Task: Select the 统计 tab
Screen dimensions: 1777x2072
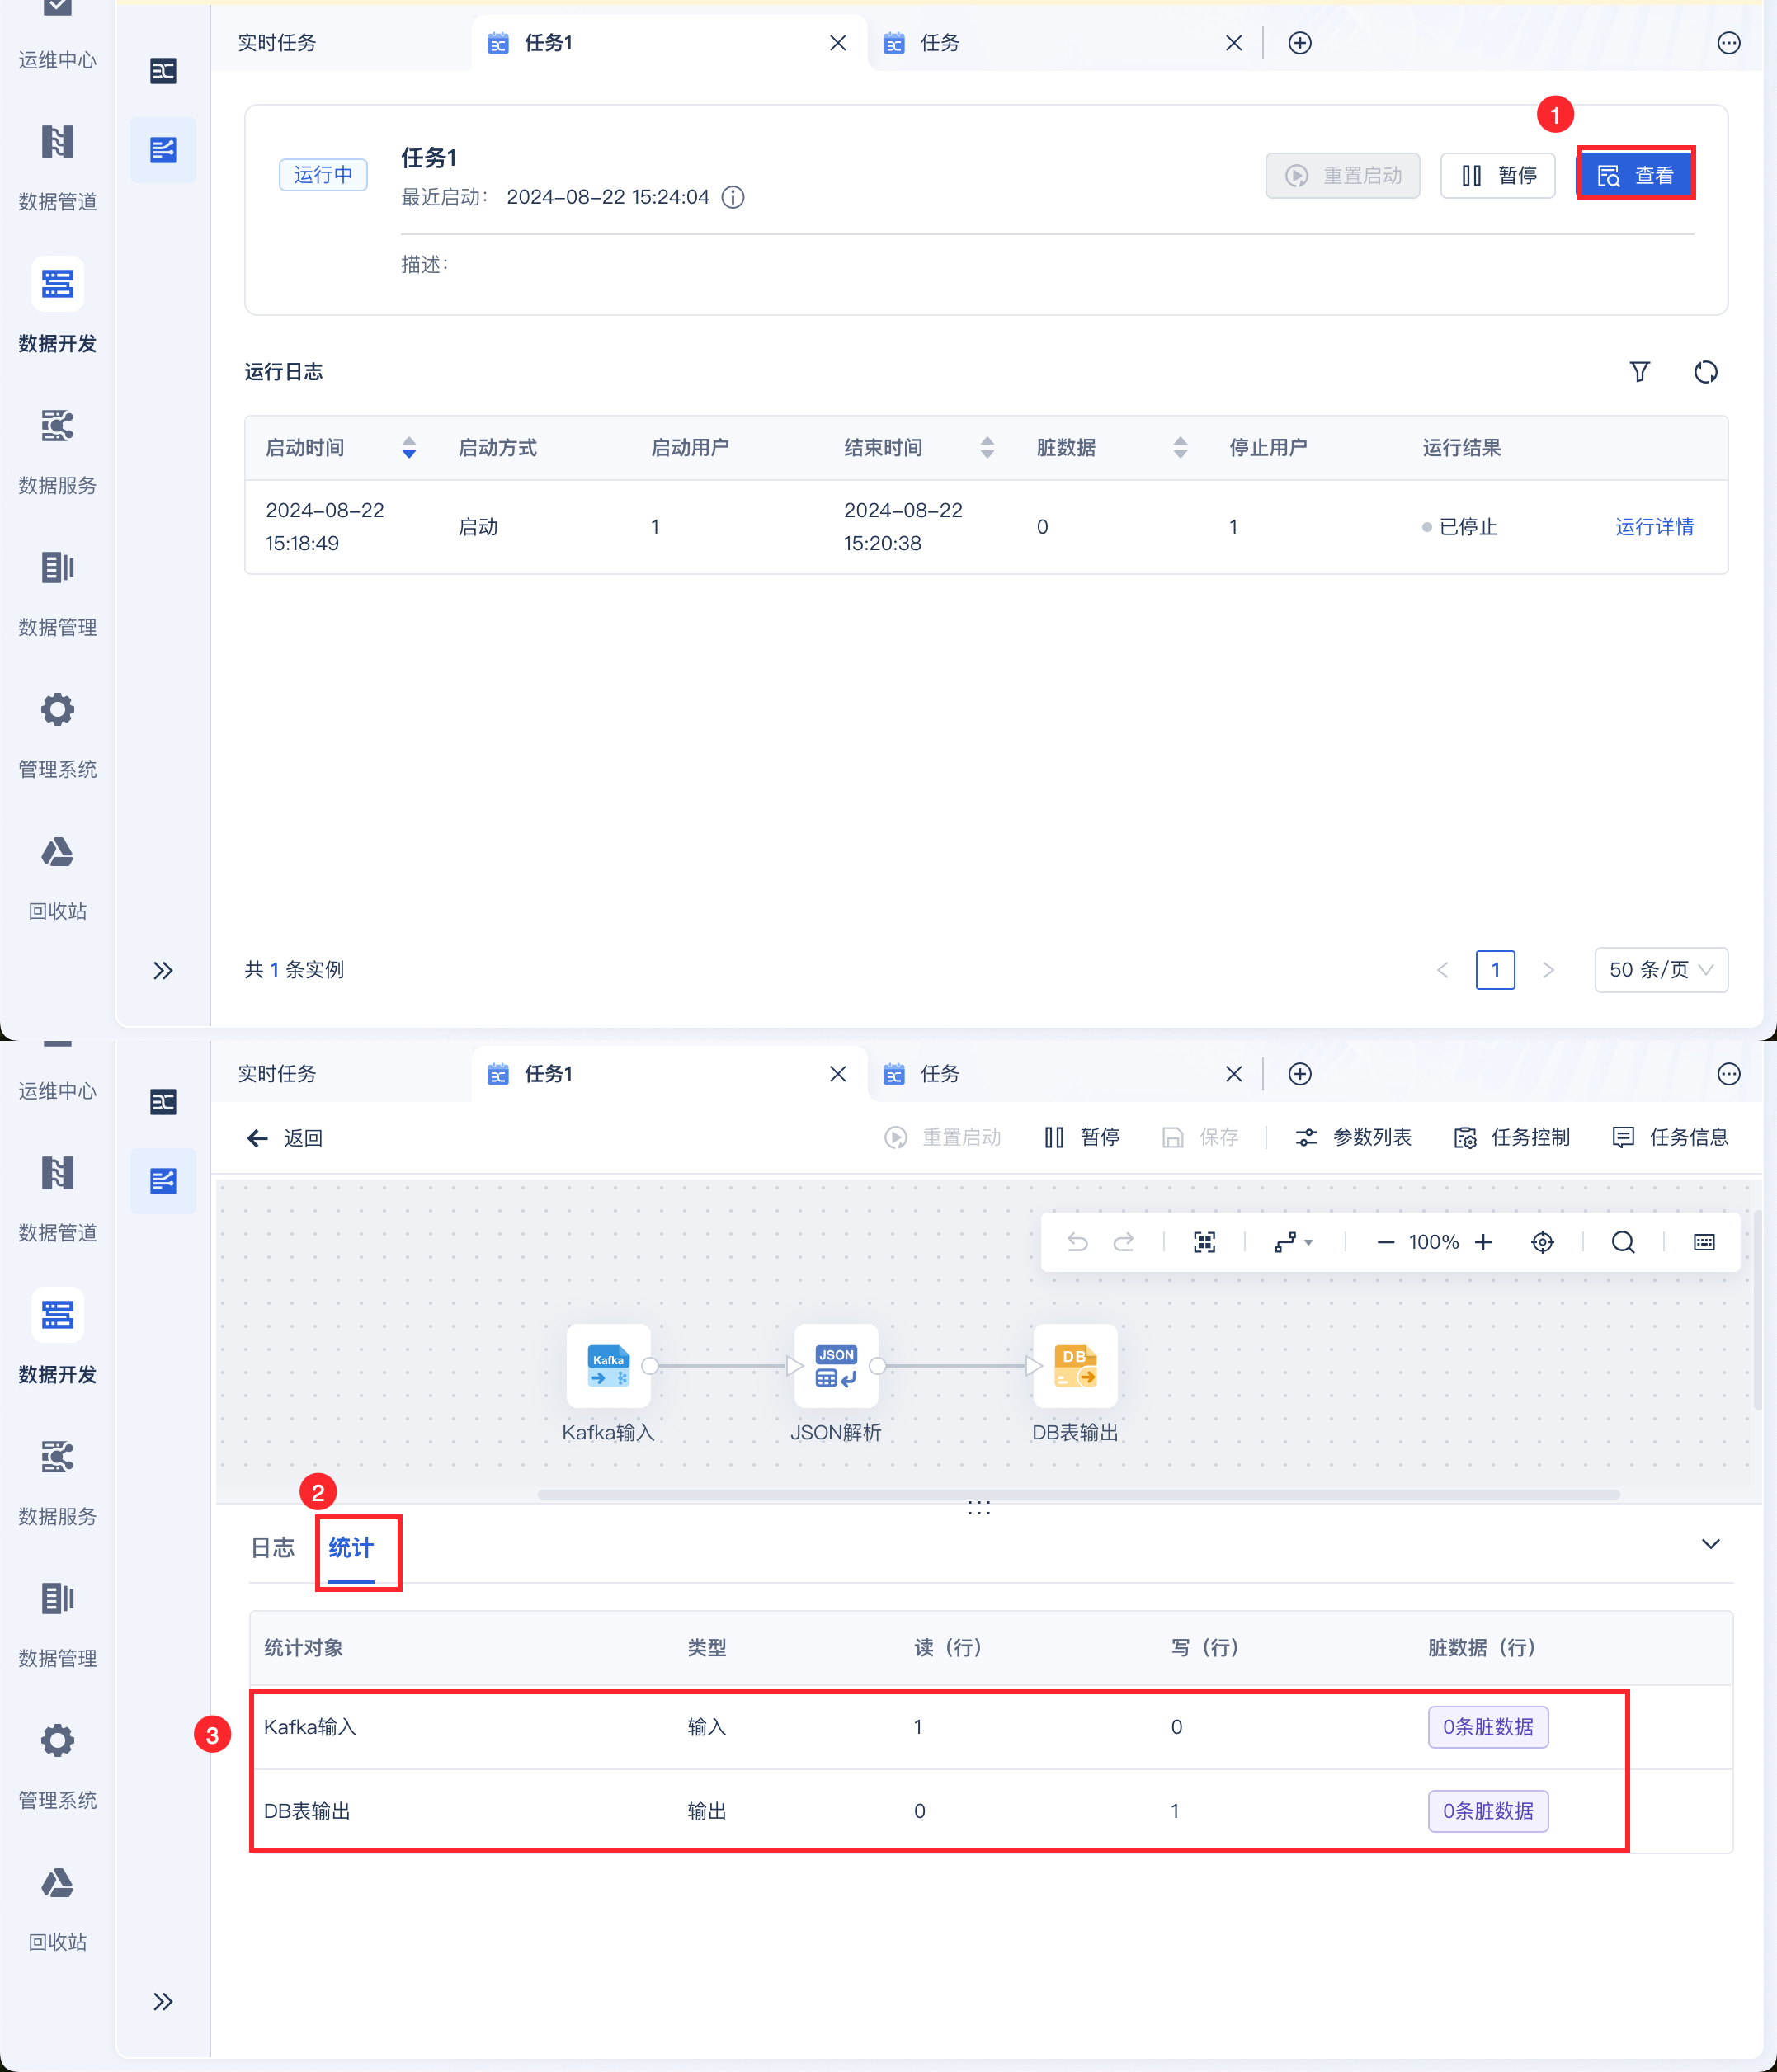Action: click(351, 1548)
